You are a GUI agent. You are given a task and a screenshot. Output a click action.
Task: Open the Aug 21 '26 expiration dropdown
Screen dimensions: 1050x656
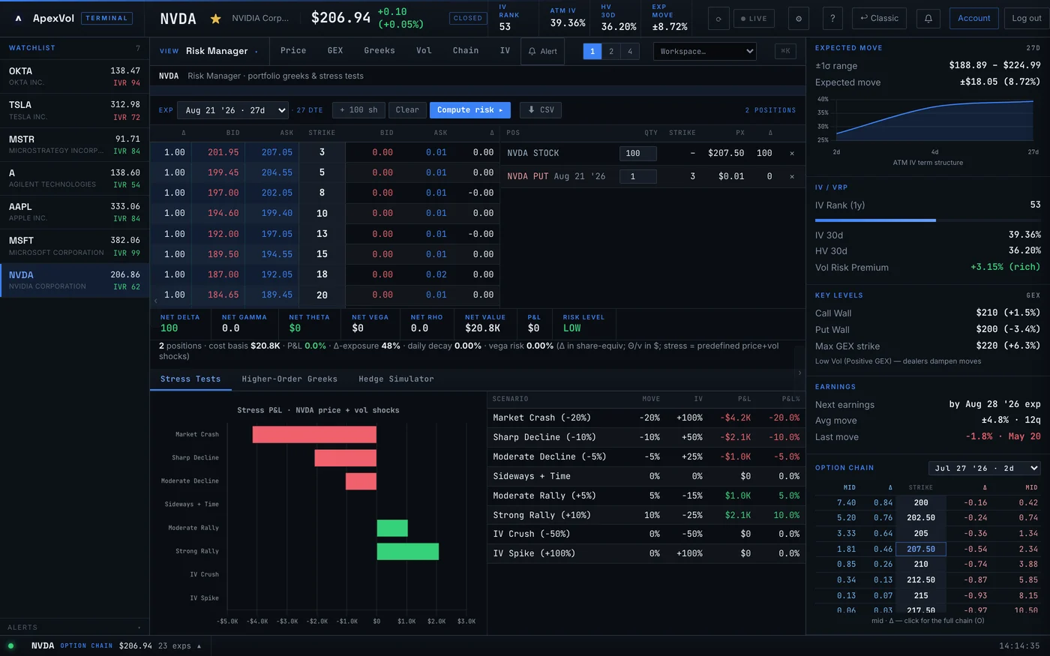coord(235,110)
